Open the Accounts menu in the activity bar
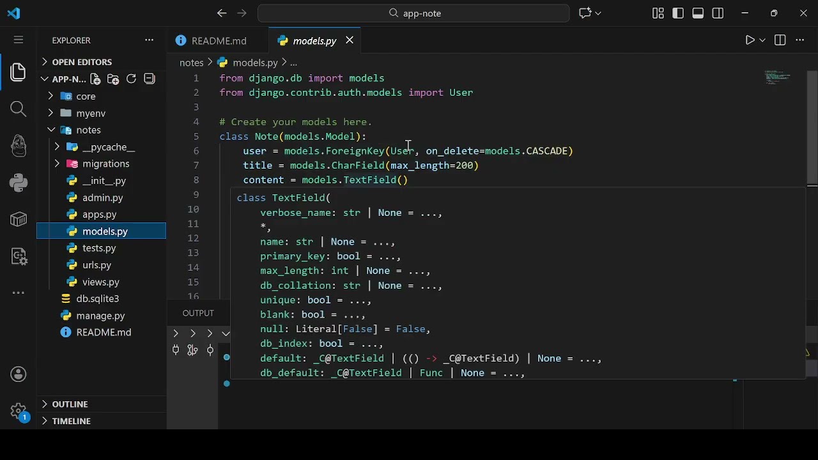This screenshot has width=818, height=460. coord(18,374)
